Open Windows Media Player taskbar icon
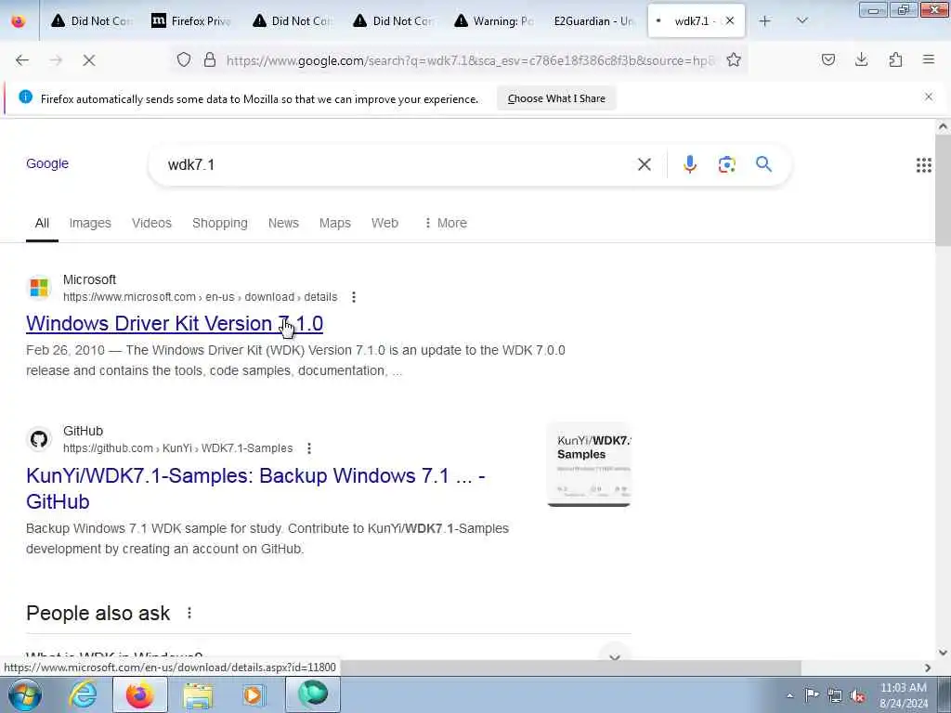Image resolution: width=951 pixels, height=713 pixels. pyautogui.click(x=254, y=694)
